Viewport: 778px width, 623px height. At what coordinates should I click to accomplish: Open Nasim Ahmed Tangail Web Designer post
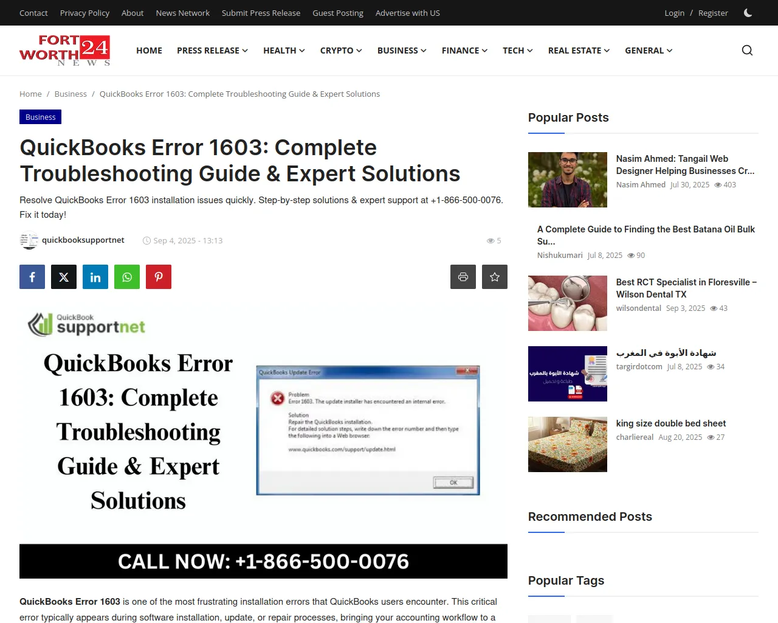tap(685, 165)
